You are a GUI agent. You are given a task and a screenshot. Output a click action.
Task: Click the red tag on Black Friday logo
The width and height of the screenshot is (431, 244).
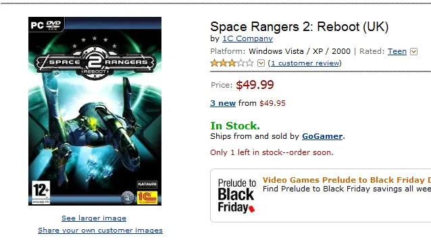pos(251,210)
